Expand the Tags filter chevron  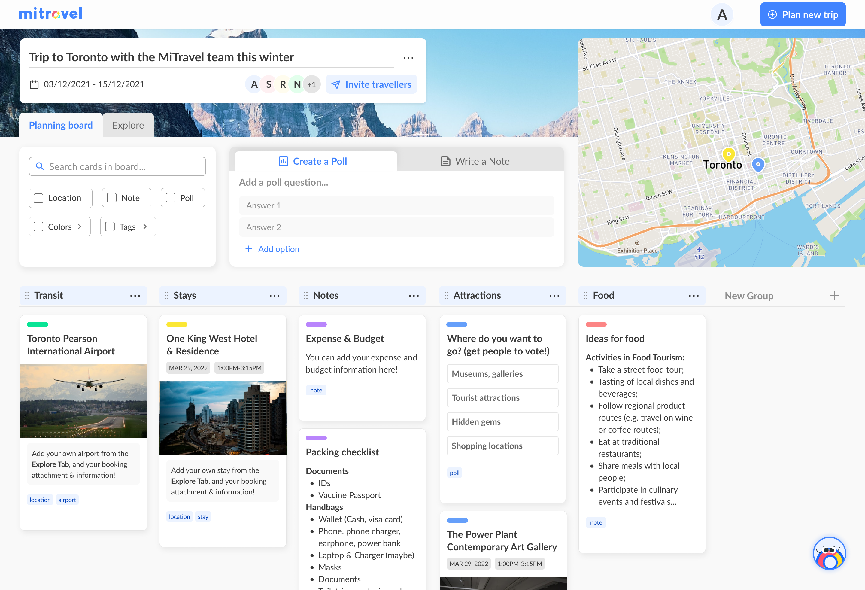(145, 227)
